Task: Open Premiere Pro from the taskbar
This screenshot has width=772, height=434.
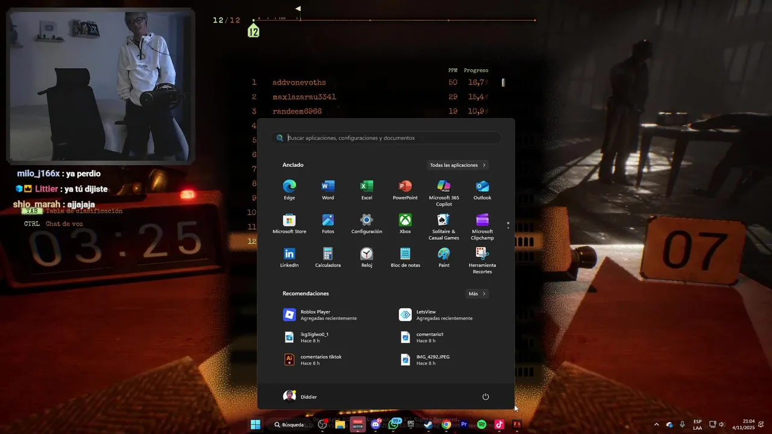Action: (x=464, y=424)
